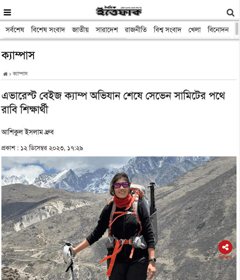Click the search magnifier icon

pos(230,13)
